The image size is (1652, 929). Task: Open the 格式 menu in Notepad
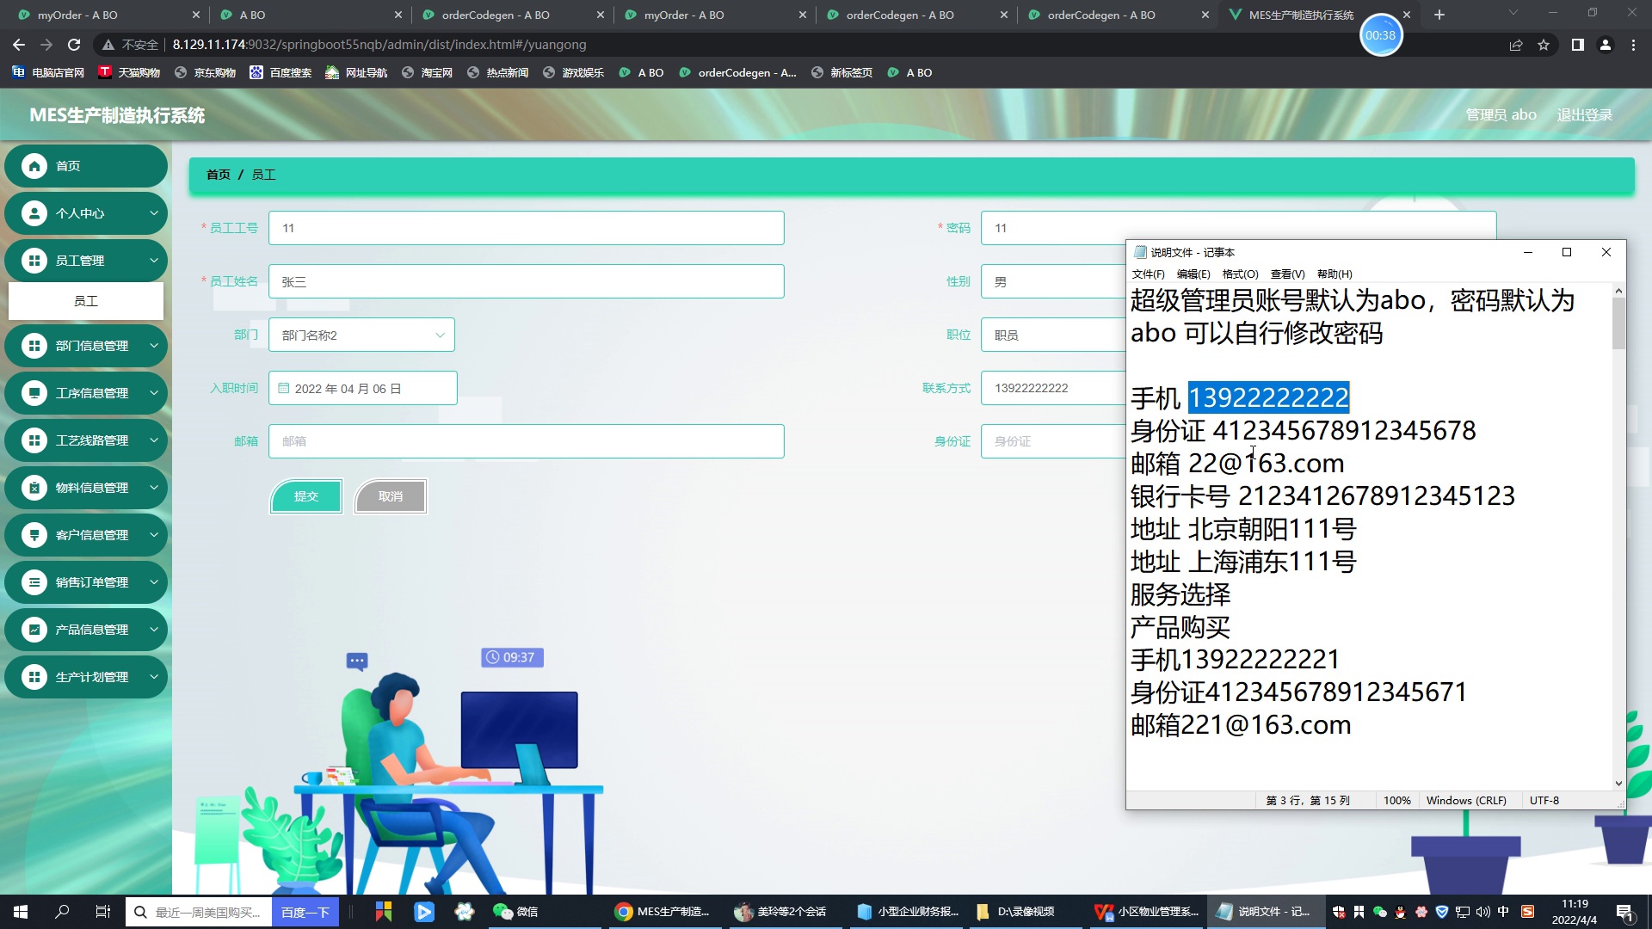click(x=1242, y=274)
